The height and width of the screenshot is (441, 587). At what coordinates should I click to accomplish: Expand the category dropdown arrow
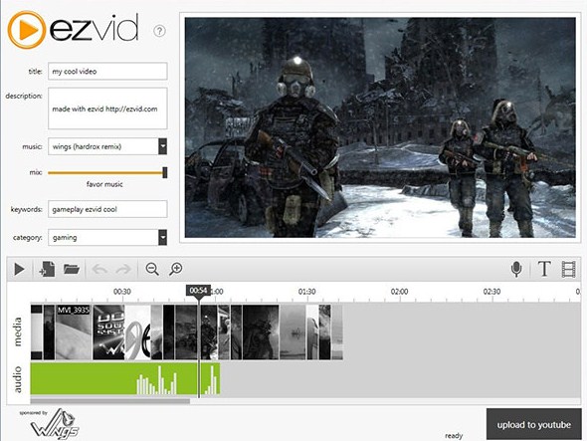tap(162, 237)
